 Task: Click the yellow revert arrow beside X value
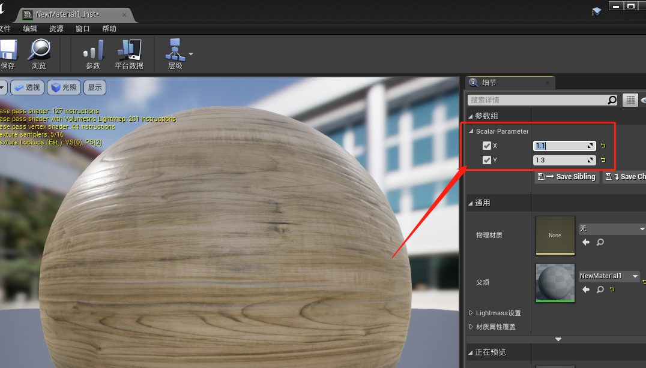pyautogui.click(x=602, y=145)
